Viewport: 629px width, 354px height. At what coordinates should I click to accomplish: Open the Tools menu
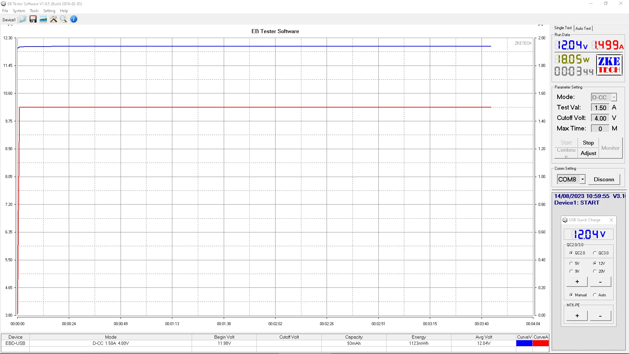34,11
